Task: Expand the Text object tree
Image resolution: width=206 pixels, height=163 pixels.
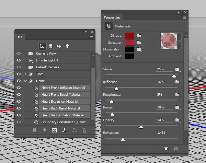Action: point(25,74)
